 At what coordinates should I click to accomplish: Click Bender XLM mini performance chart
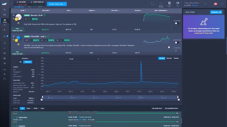click(156, 17)
